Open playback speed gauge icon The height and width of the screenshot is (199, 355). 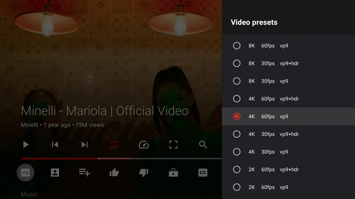[144, 145]
